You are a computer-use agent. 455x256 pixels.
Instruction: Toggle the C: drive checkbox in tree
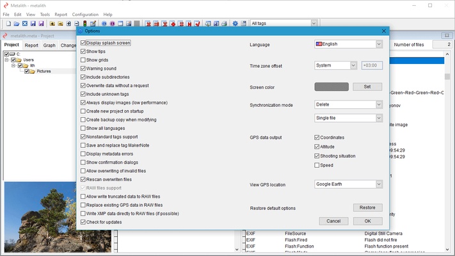pyautogui.click(x=6, y=54)
